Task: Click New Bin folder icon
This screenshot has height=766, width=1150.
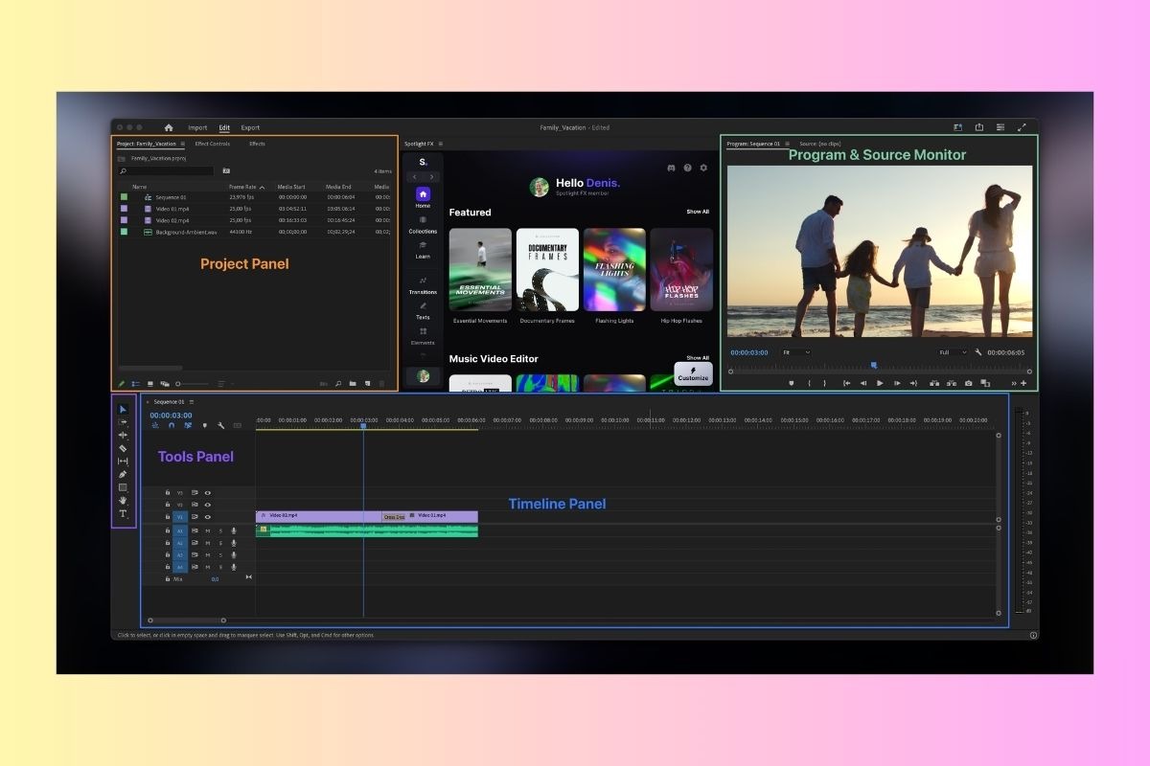Action: click(353, 383)
